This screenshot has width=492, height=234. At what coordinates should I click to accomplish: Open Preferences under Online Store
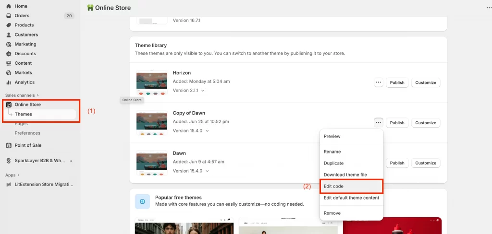tap(27, 133)
